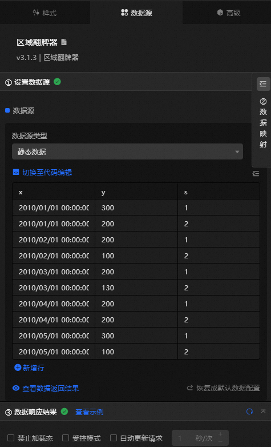
Task: Collapse the side panel with top-right icon
Action: click(x=264, y=84)
